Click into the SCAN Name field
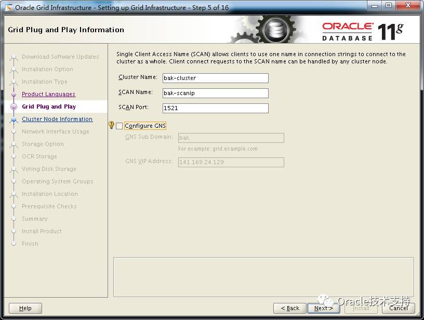 [x=216, y=93]
